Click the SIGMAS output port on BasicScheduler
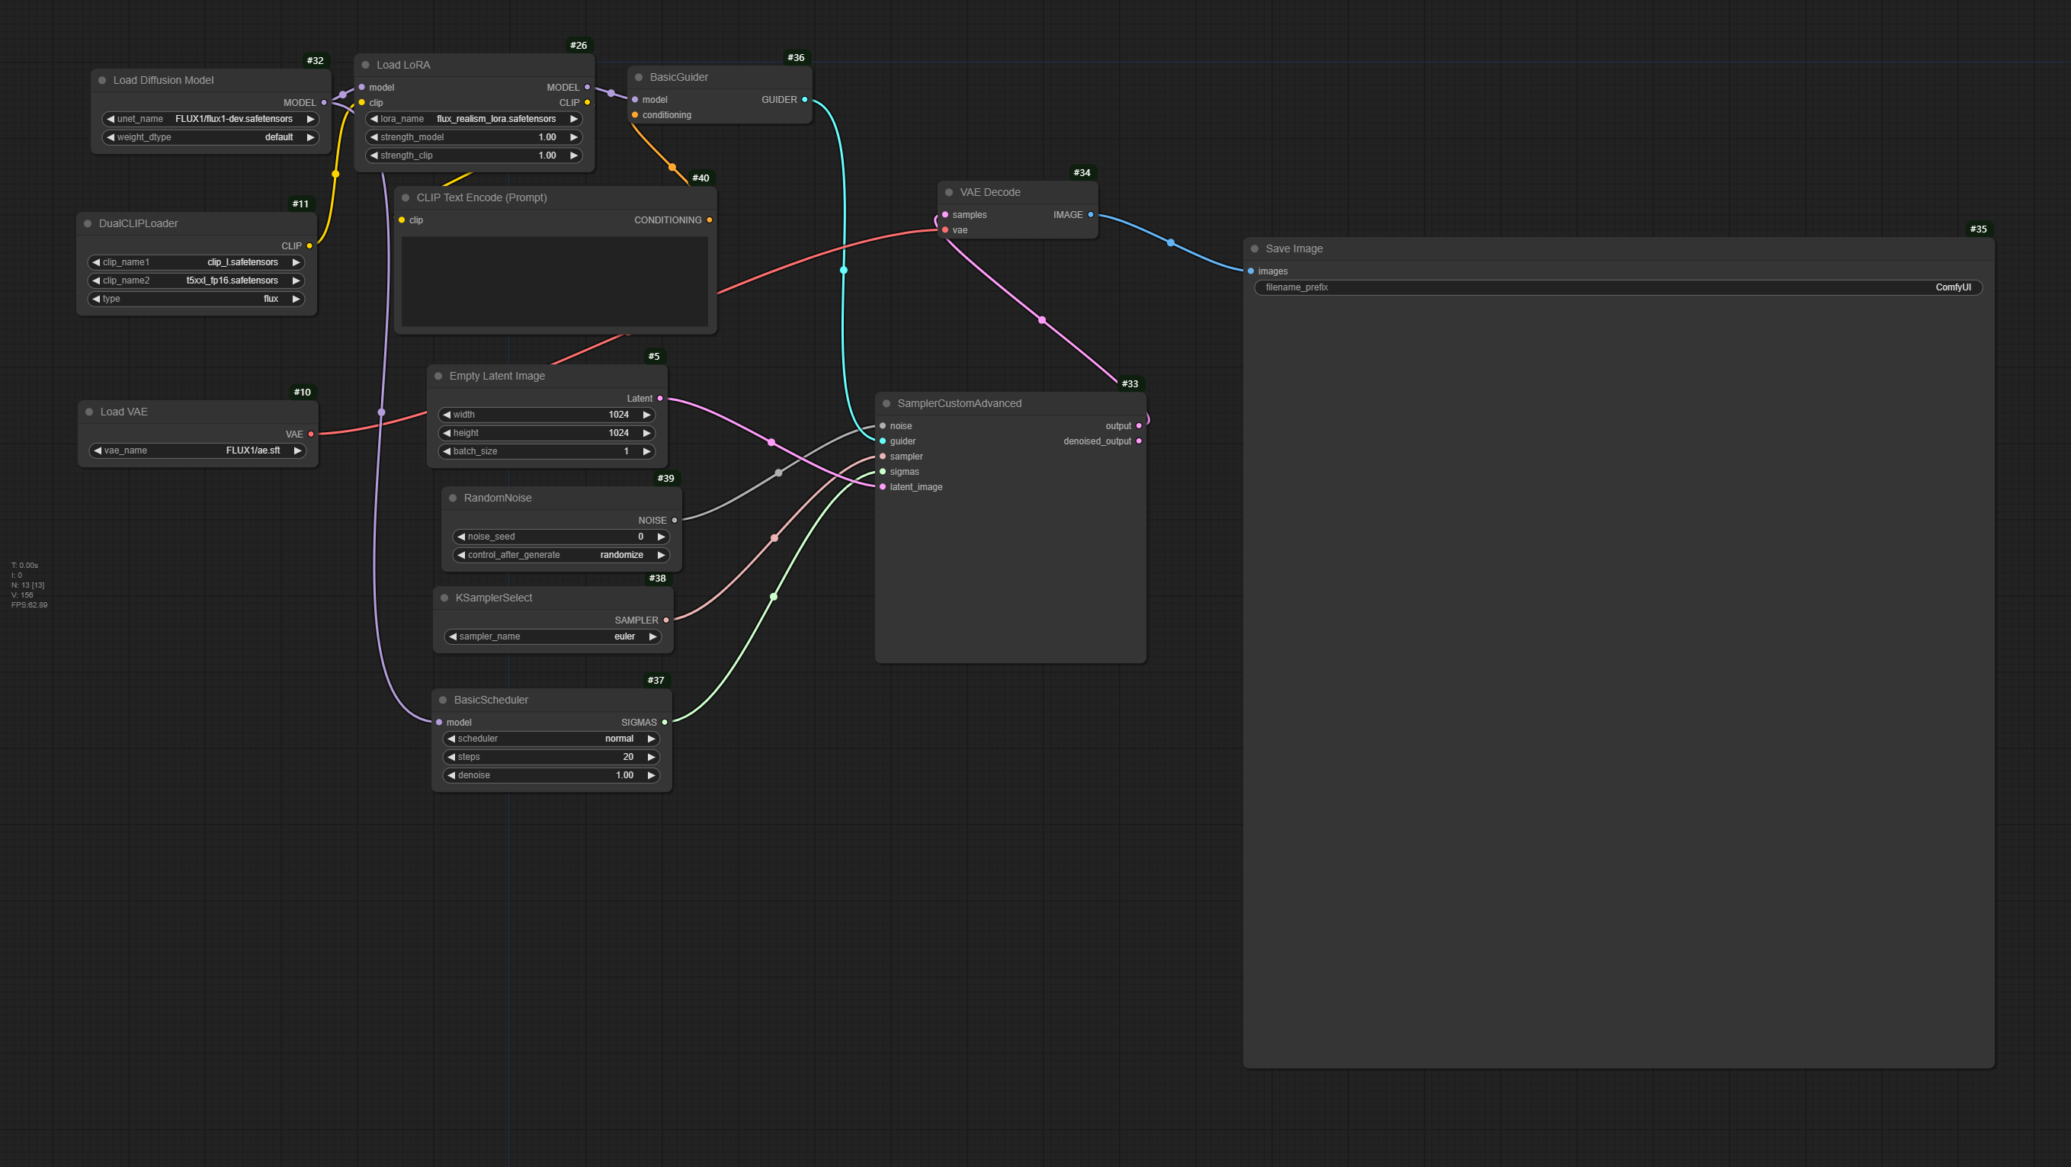2071x1167 pixels. click(x=664, y=723)
